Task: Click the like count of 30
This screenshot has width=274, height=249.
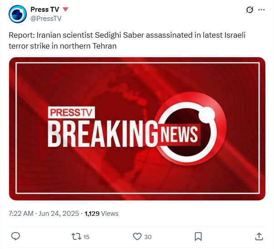Action: point(148,237)
